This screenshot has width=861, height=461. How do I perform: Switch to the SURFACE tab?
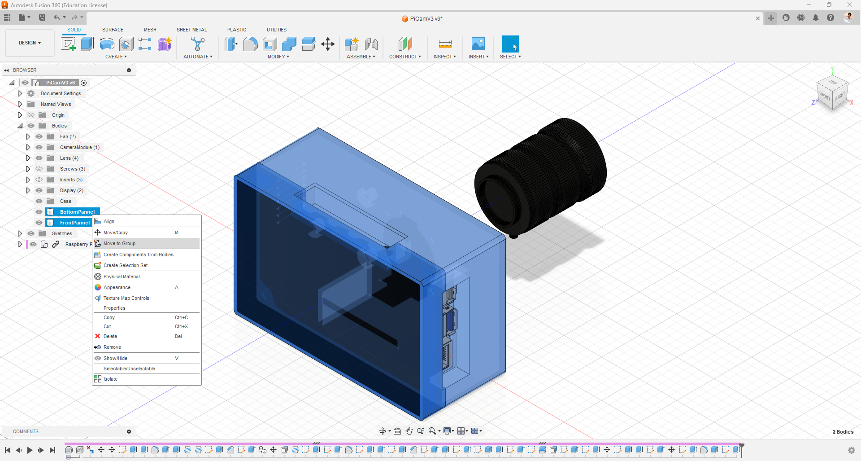113,30
